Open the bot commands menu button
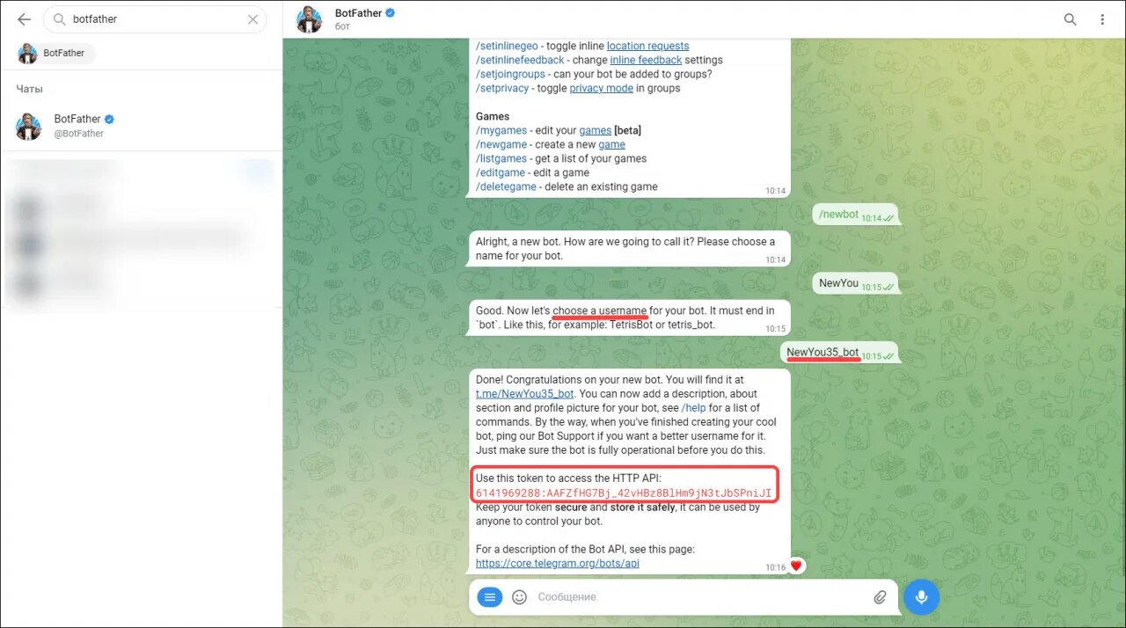 pyautogui.click(x=490, y=597)
